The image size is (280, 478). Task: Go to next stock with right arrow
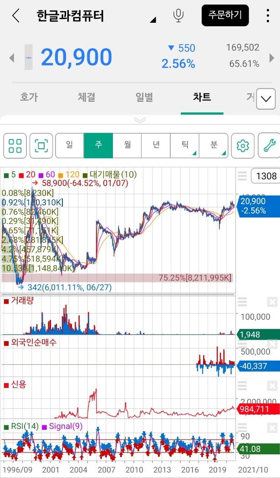[271, 57]
